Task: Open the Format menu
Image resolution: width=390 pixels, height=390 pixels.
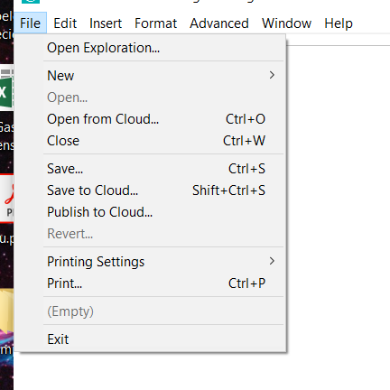Action: [x=155, y=23]
